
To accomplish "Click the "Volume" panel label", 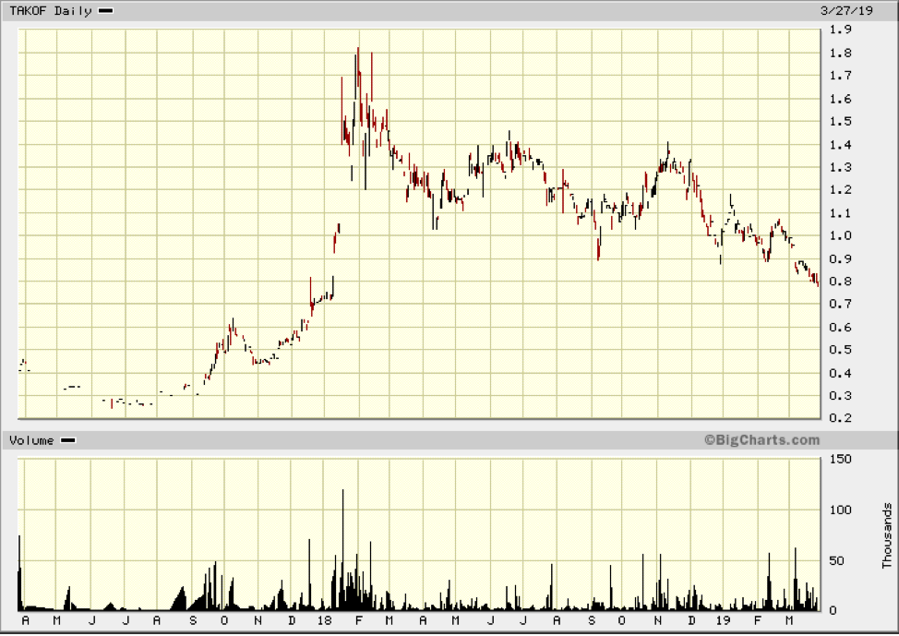I will [x=31, y=440].
